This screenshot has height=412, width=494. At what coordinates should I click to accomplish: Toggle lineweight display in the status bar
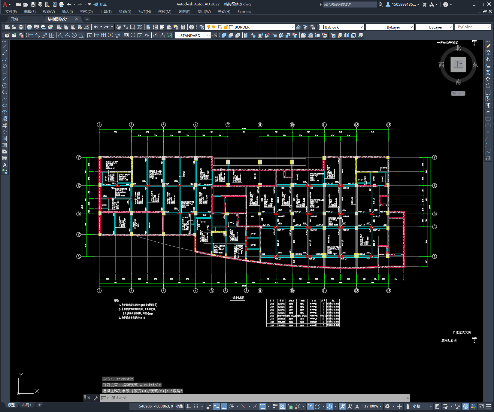[x=275, y=406]
